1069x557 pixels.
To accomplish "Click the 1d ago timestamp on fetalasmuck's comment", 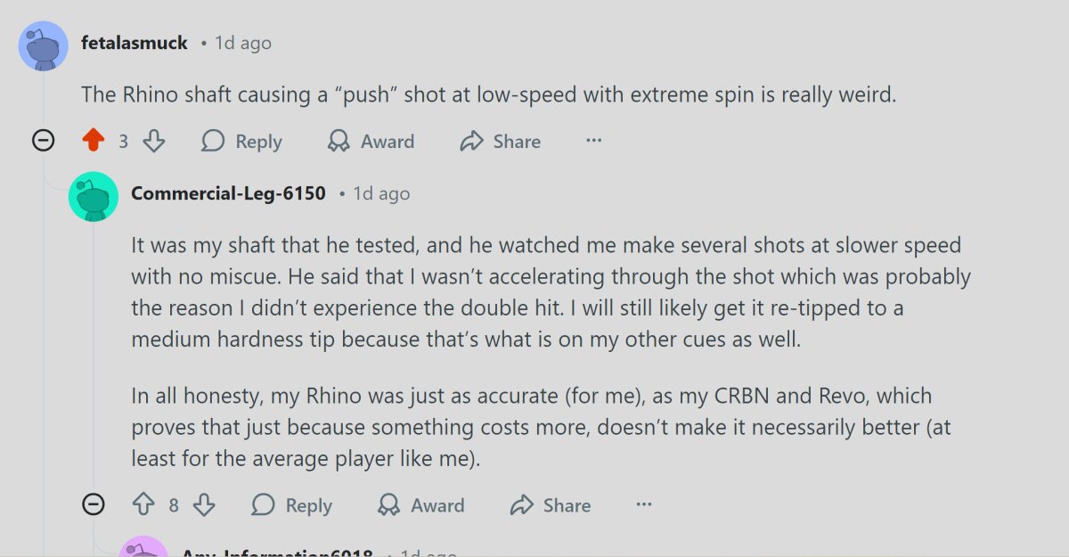I will click(x=242, y=42).
